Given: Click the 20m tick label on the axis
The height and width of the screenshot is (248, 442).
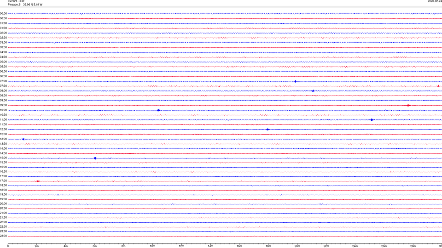Looking at the screenshot, I should point(297,246).
